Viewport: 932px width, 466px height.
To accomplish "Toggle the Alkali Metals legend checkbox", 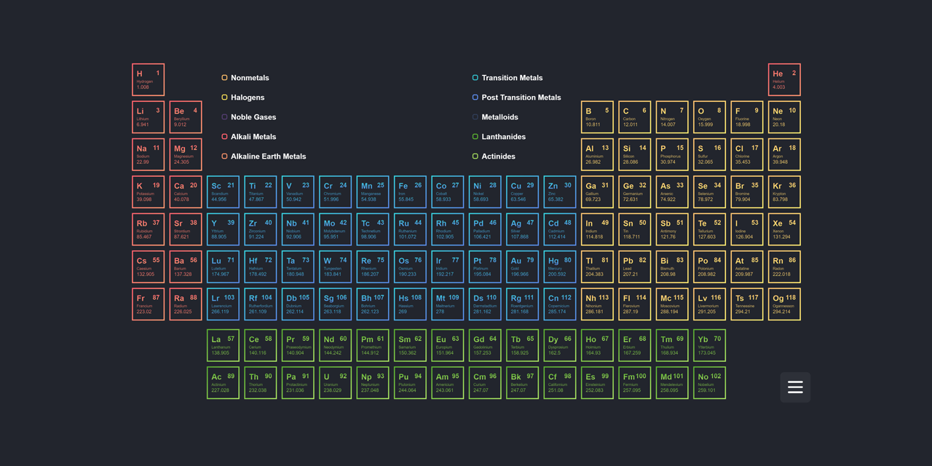I will (224, 137).
